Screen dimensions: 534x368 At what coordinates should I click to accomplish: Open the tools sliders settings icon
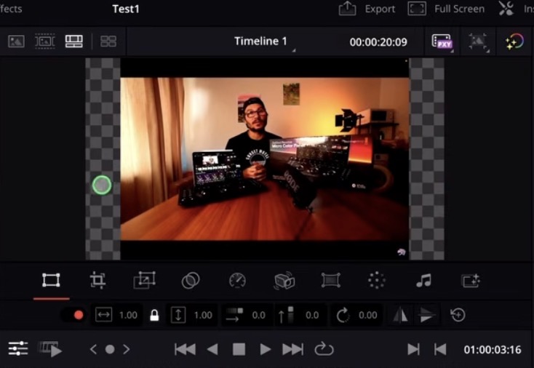tap(18, 348)
